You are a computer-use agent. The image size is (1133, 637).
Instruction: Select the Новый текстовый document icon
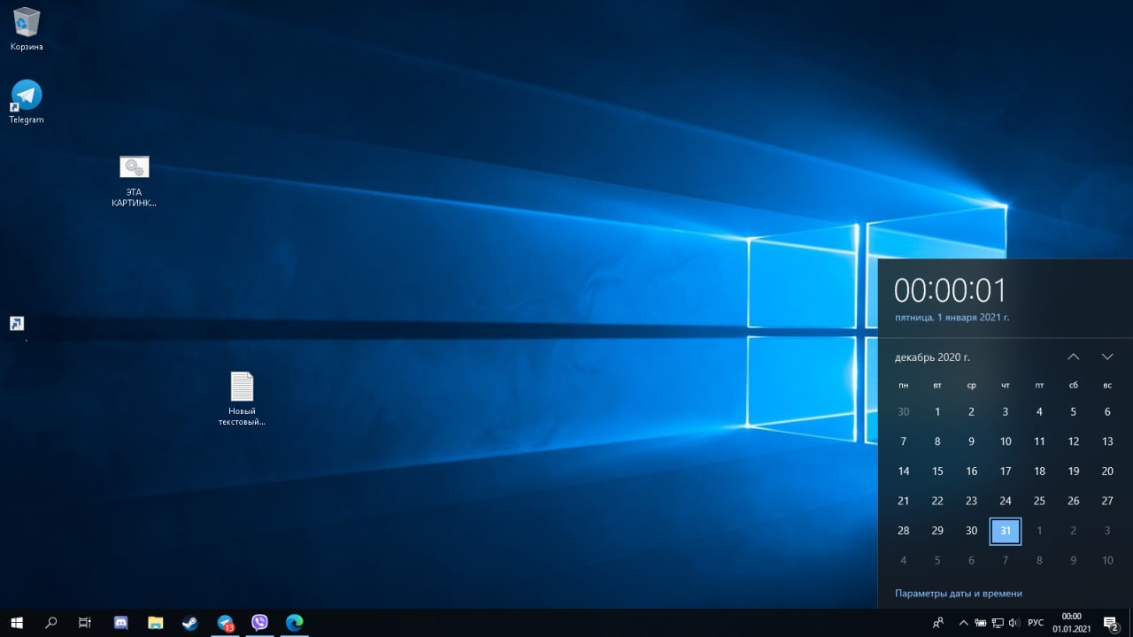(x=242, y=398)
